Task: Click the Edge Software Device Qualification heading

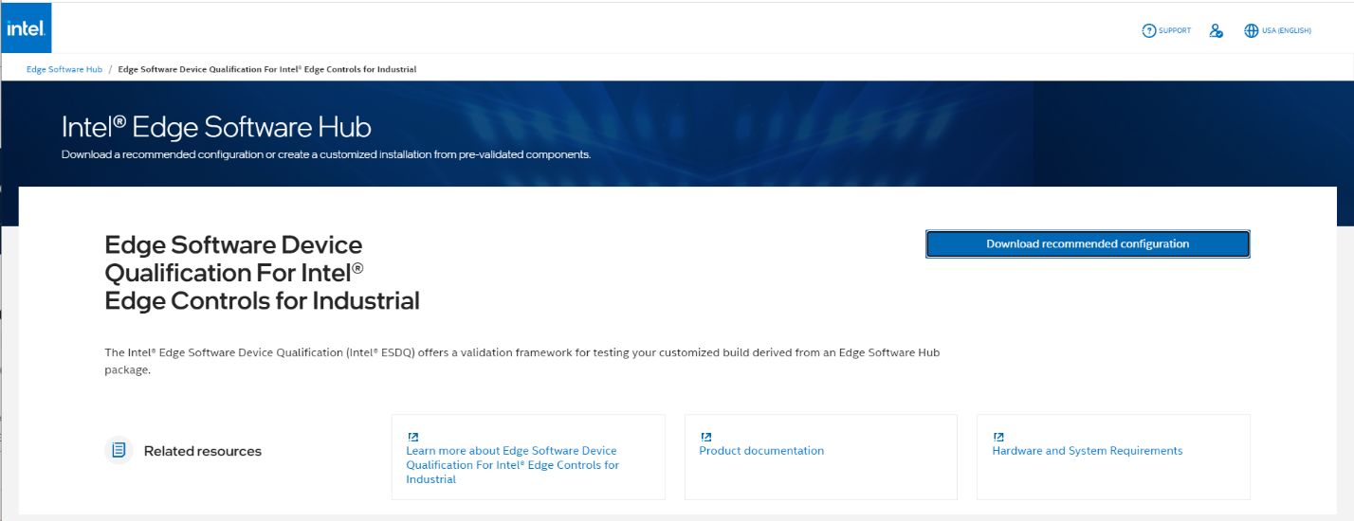Action: coord(262,273)
